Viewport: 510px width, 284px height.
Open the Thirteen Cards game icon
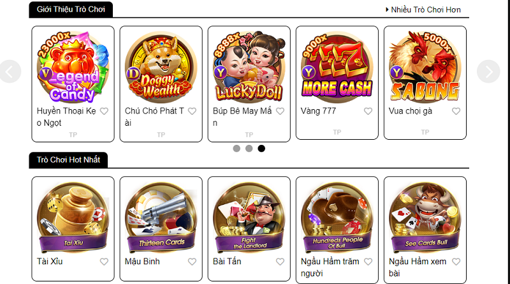161,217
